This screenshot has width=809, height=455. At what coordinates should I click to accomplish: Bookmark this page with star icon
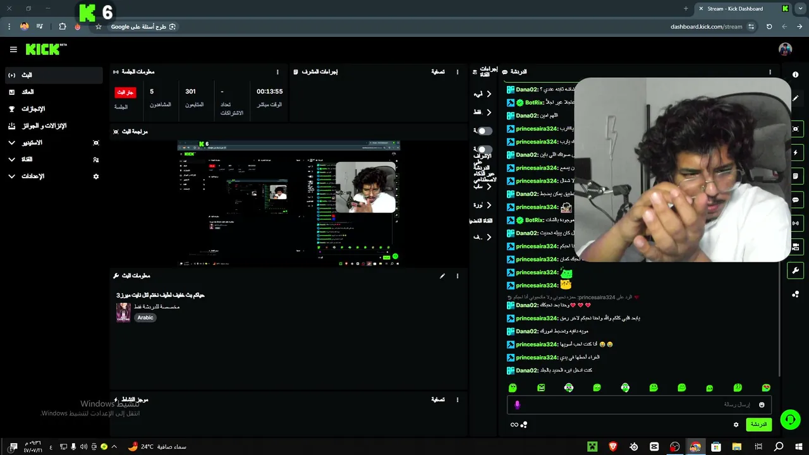point(99,27)
